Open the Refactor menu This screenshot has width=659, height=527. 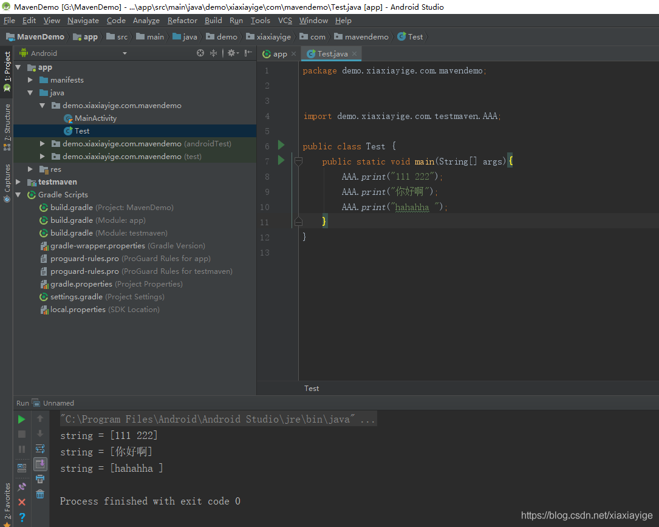click(x=182, y=21)
